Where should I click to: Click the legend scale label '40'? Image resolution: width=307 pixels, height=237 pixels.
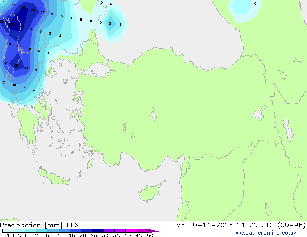pos(127,235)
